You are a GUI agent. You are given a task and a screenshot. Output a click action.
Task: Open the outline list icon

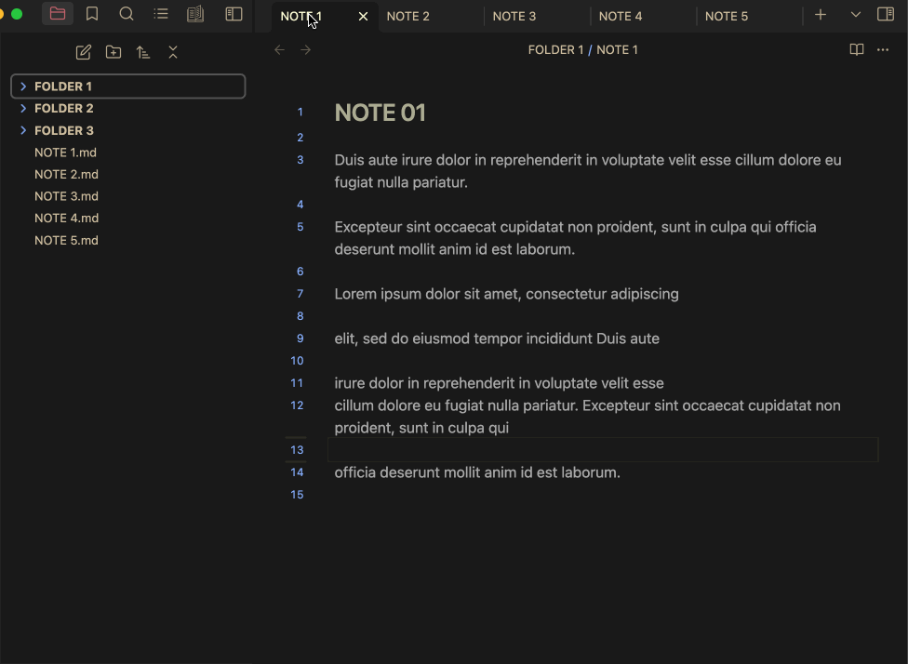point(161,14)
